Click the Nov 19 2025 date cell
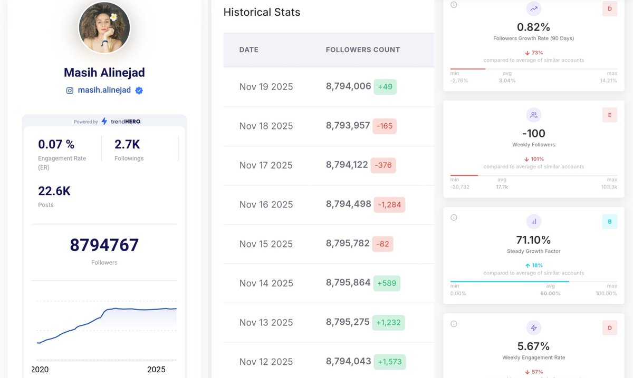Screen dimensions: 633x378 (x=266, y=87)
